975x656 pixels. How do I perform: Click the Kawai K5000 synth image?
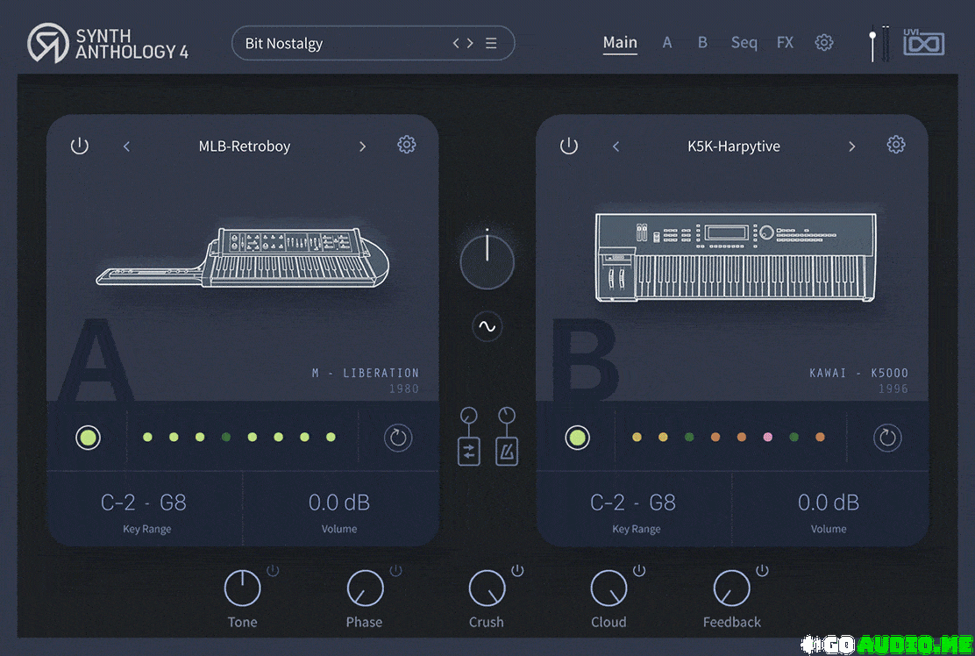point(736,258)
